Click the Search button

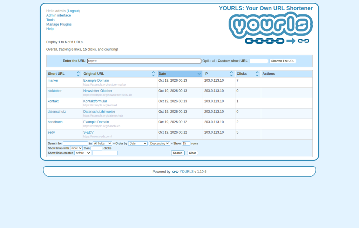[177, 153]
